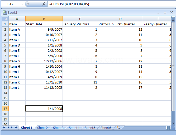Switch to the Sheet4 tab
The width and height of the screenshot is (176, 135).
coord(74,128)
